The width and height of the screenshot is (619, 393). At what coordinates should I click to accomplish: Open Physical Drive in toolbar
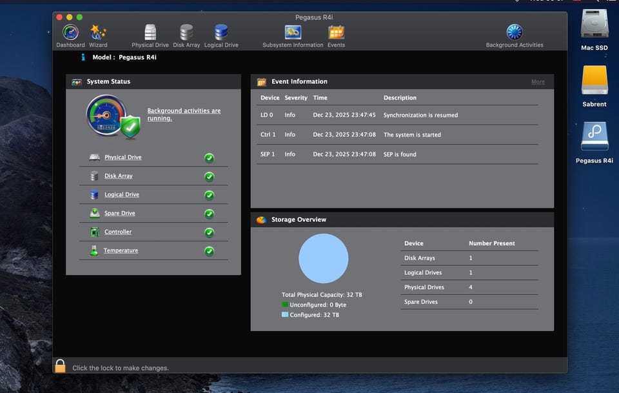[x=150, y=34]
